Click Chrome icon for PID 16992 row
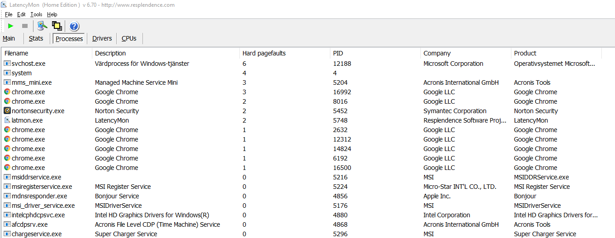Screen dimensions: 615x238 pos(7,92)
